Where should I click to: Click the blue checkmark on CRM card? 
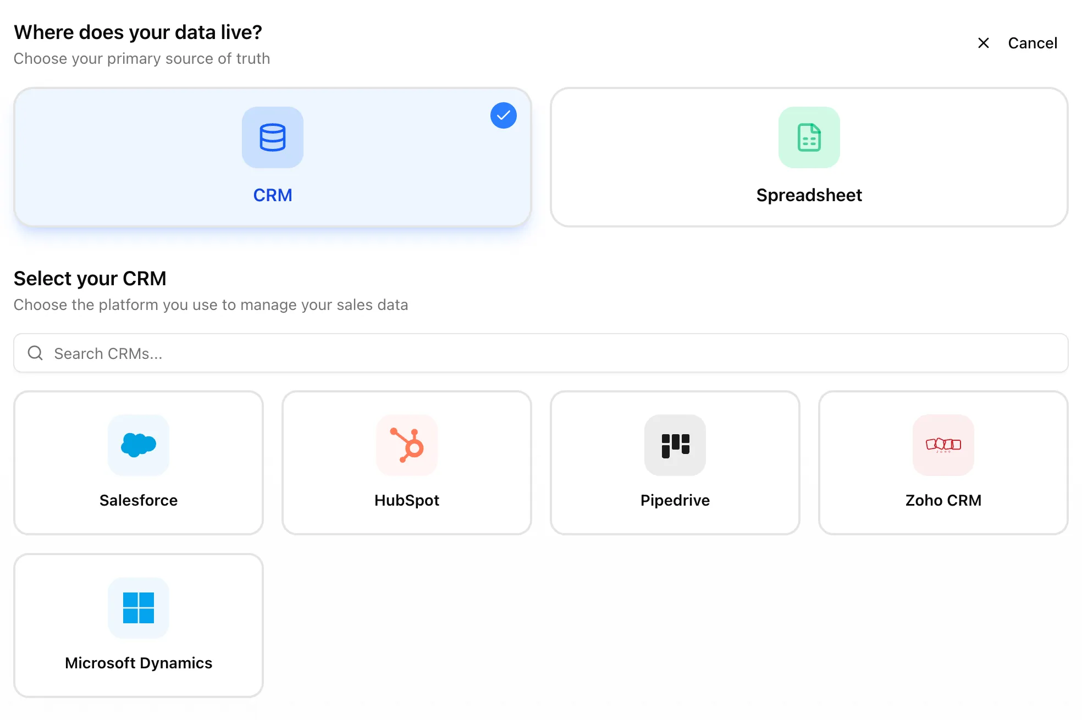pyautogui.click(x=504, y=115)
